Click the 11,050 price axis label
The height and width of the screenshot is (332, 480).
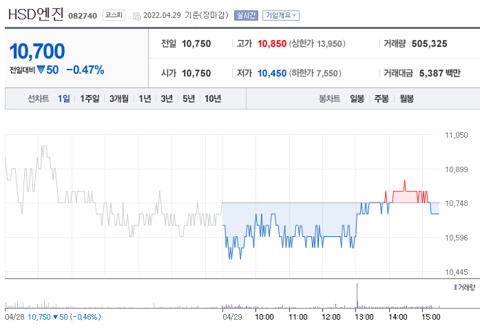click(457, 136)
